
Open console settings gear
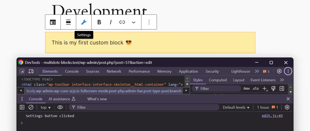[x=287, y=107]
